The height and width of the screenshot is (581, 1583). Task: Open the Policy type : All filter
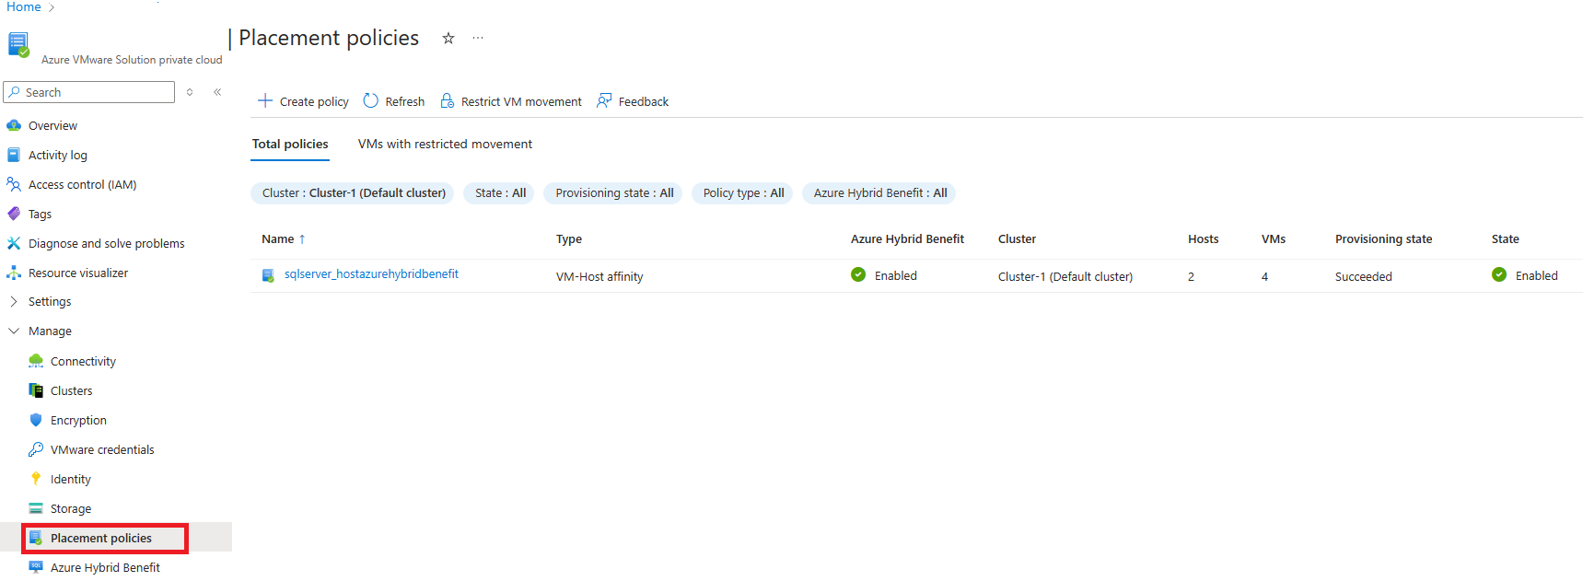[x=743, y=192]
